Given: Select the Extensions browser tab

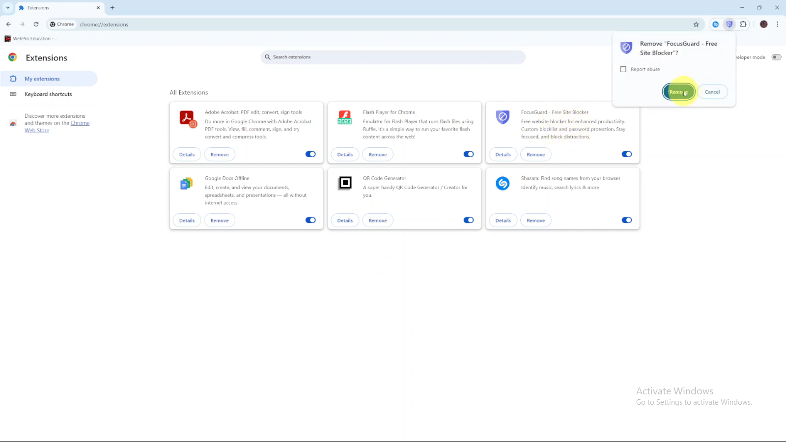Looking at the screenshot, I should coord(59,8).
